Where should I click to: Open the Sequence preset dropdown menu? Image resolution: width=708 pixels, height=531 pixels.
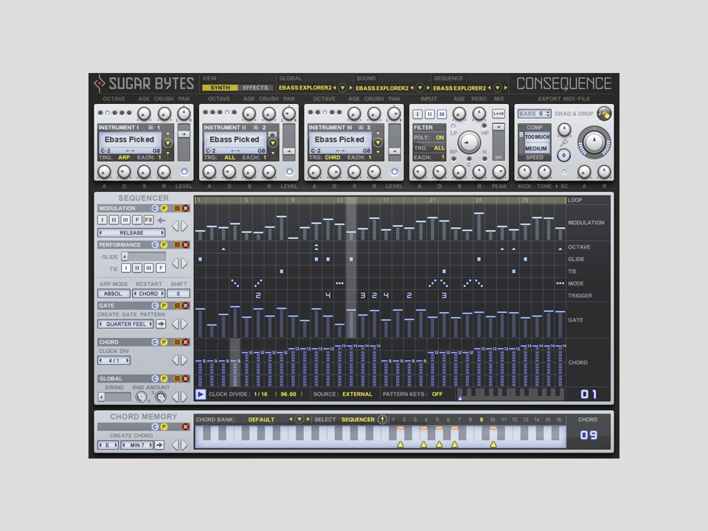[497, 88]
